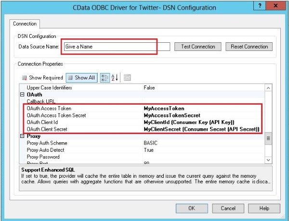Toggle the Show All filter
289x221 pixels.
point(81,78)
